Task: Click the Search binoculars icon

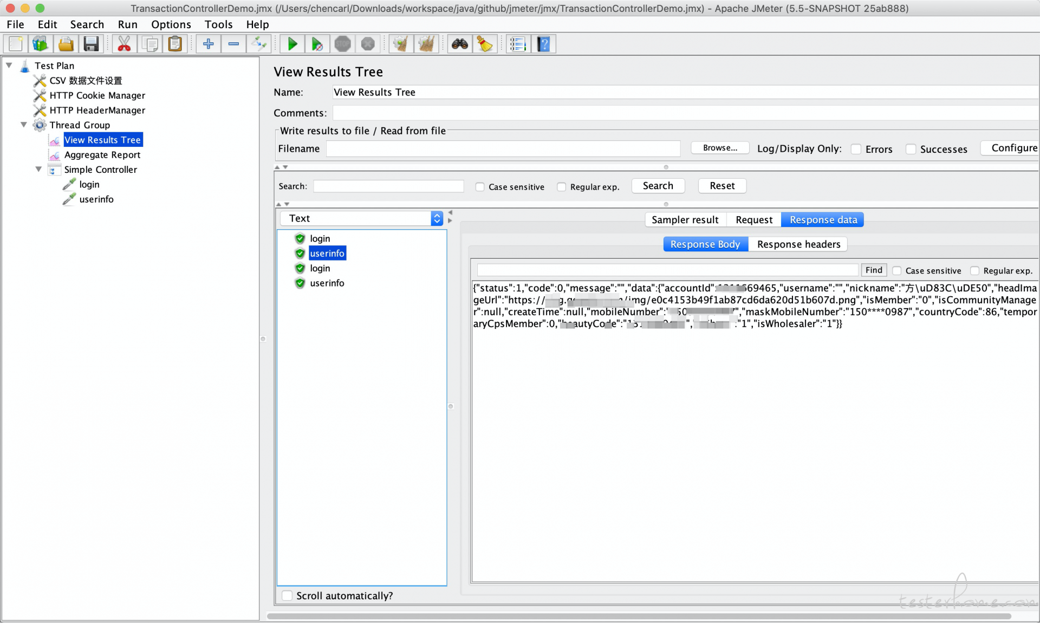Action: point(460,44)
